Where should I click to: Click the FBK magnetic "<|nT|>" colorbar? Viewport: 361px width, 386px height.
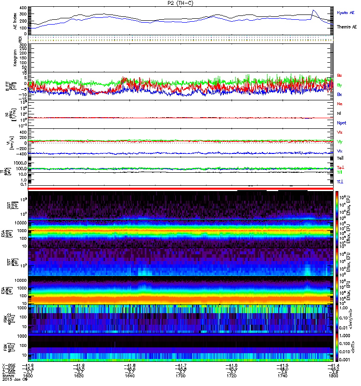pos(337,347)
